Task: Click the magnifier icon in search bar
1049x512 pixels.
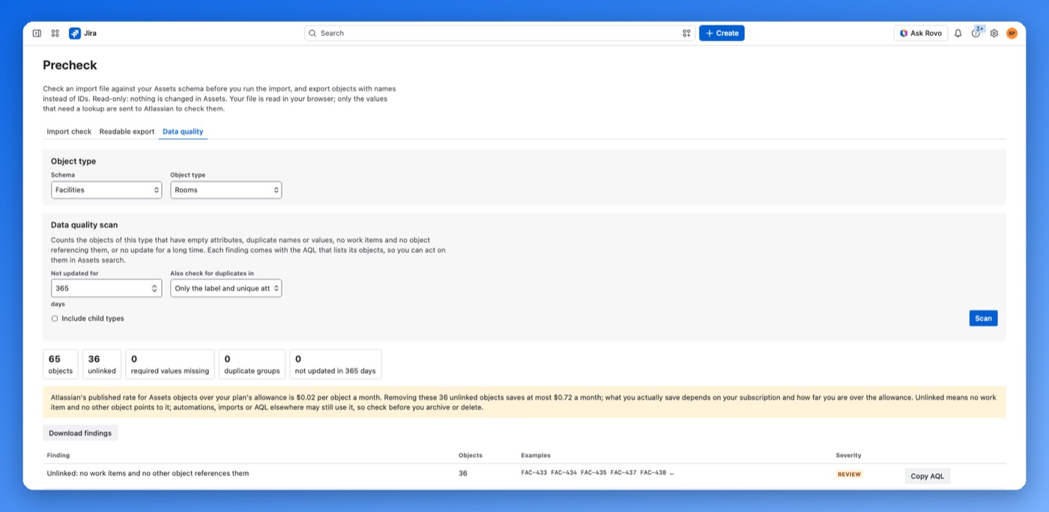Action: pos(312,33)
